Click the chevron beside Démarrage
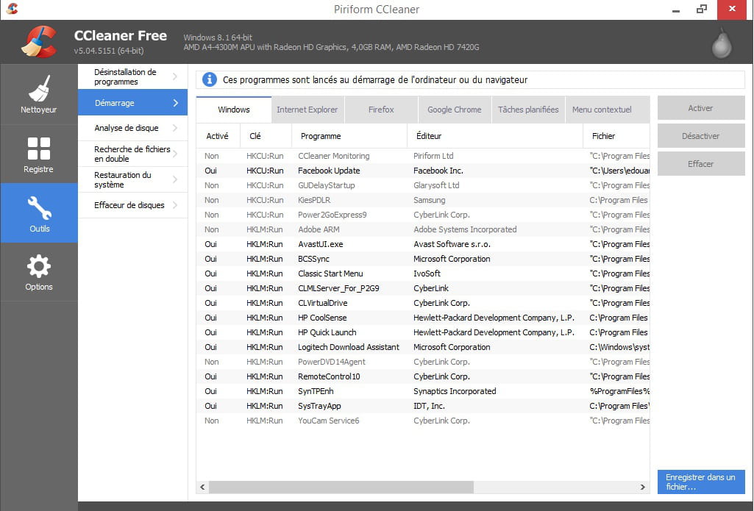The height and width of the screenshot is (511, 754). [176, 103]
